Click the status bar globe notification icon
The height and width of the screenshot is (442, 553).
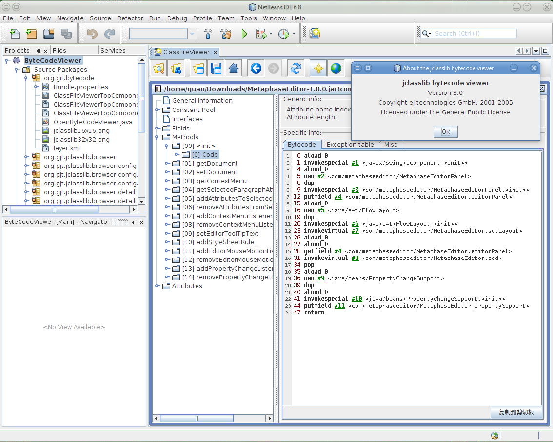pyautogui.click(x=494, y=436)
